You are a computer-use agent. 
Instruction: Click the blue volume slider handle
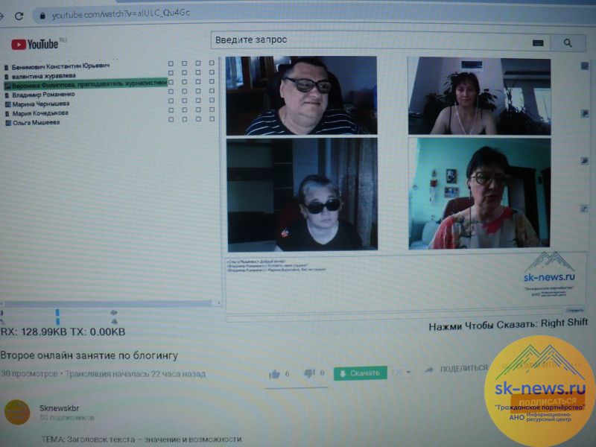point(57,313)
